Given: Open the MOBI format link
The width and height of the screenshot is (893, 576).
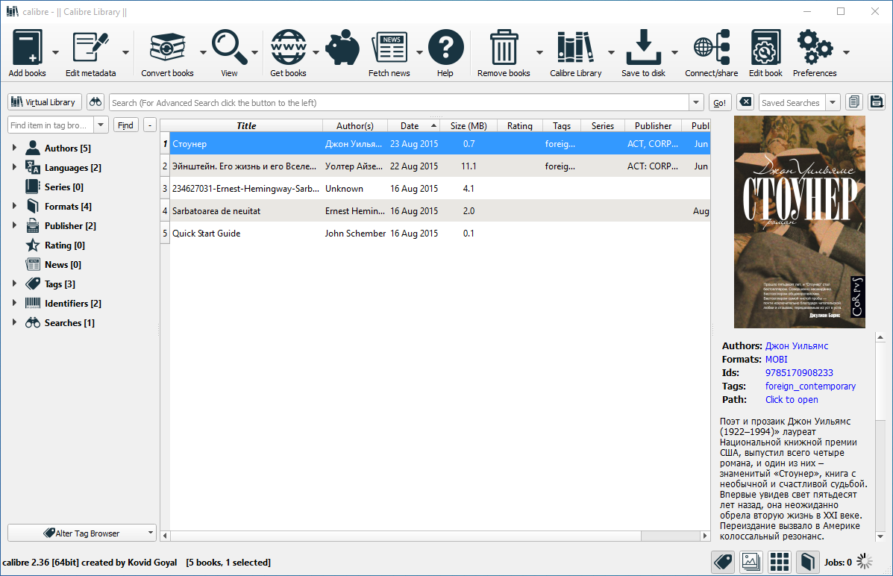Looking at the screenshot, I should coord(777,360).
